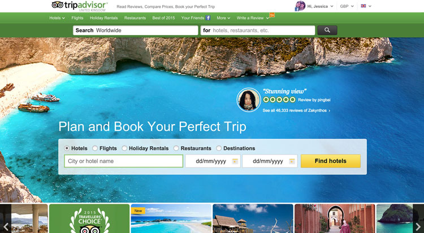Click the magnifying glass search button
The image size is (424, 233).
click(327, 30)
